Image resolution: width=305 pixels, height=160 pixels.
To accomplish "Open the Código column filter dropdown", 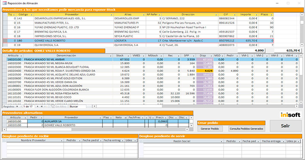I will (x=31, y=15).
